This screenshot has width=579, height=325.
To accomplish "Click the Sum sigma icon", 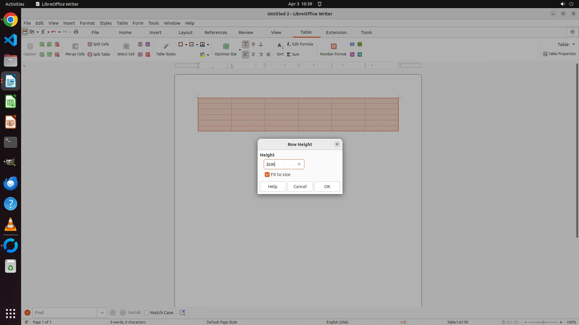I will click(289, 54).
